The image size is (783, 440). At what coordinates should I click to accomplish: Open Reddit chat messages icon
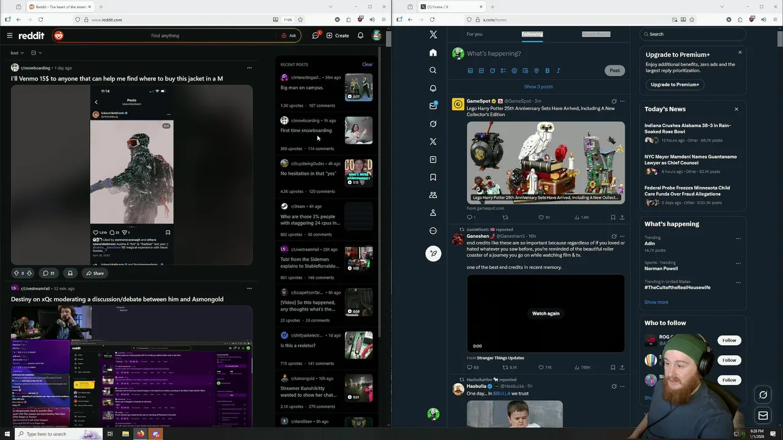316,35
